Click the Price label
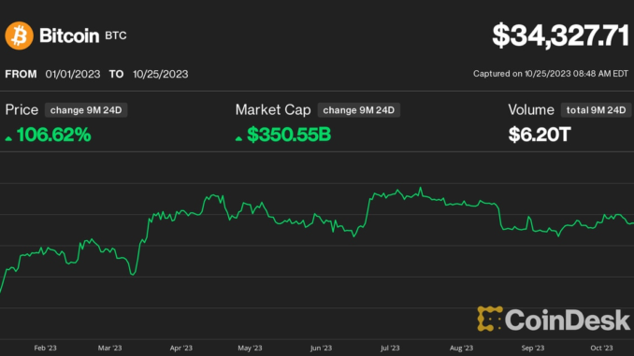Viewport: 634px width, 356px height. pyautogui.click(x=22, y=110)
